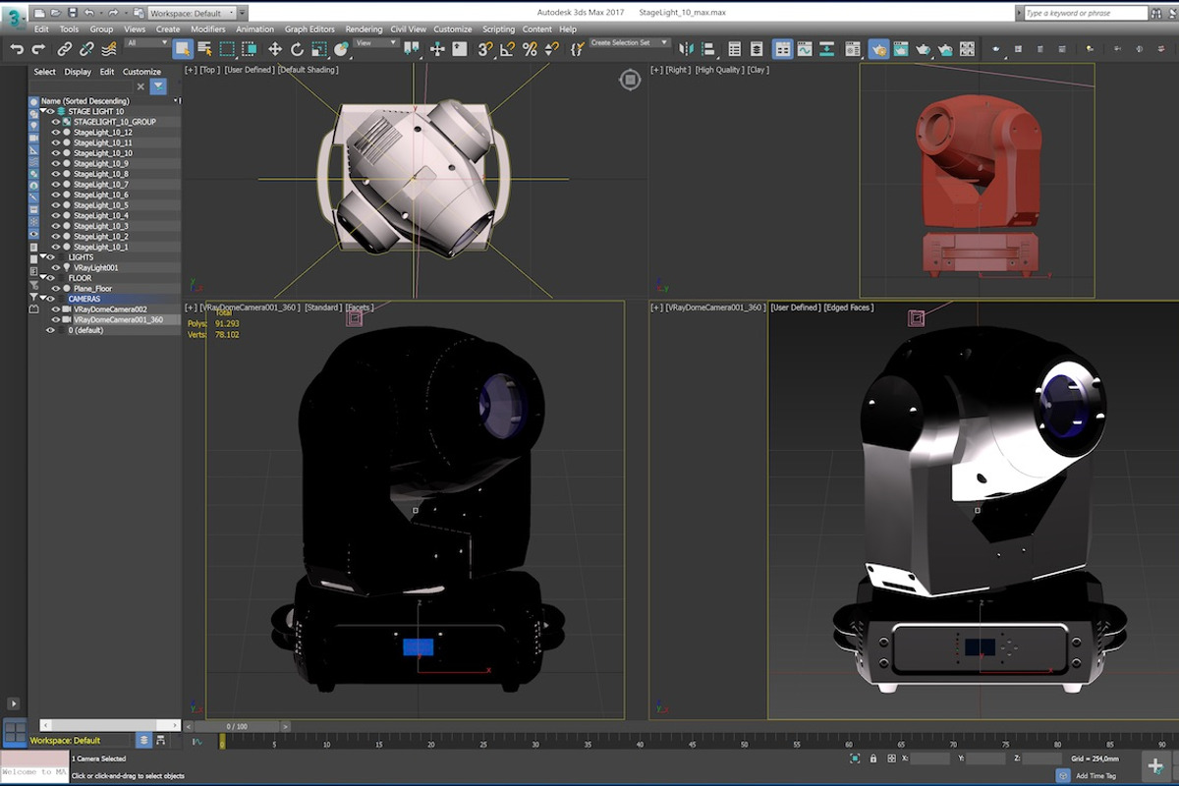
Task: Collapse the STAGE LIGHT 10 layer
Action: point(44,112)
